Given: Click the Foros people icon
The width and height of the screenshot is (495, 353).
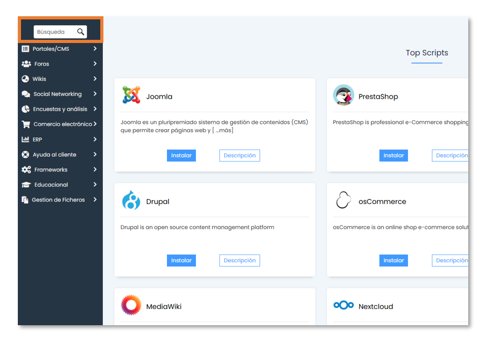Looking at the screenshot, I should [26, 63].
